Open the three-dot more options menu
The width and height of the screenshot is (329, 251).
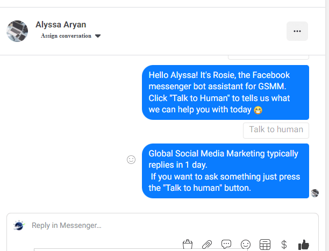(x=297, y=31)
